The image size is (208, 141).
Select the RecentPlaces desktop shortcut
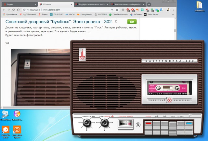(x=5, y=115)
